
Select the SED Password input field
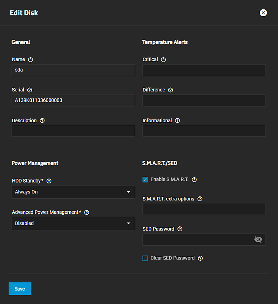click(x=197, y=239)
